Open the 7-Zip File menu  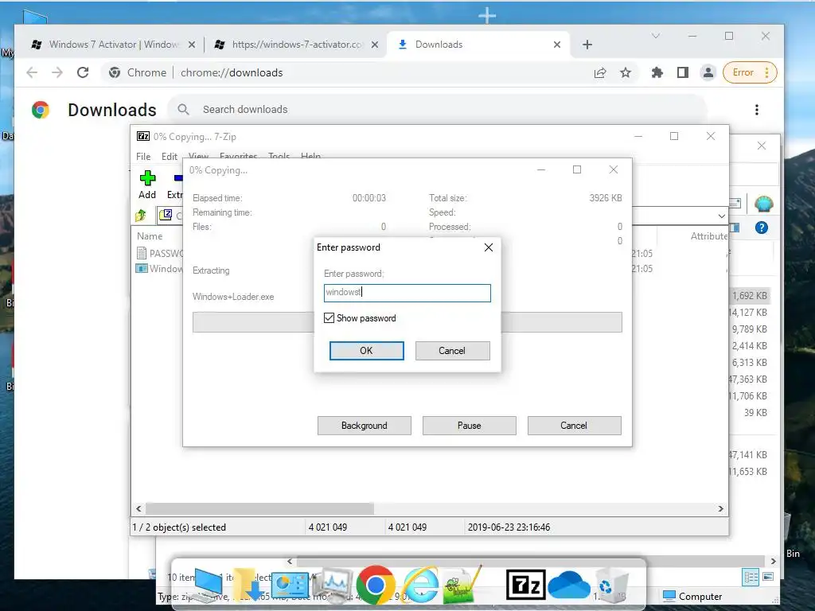coord(143,157)
